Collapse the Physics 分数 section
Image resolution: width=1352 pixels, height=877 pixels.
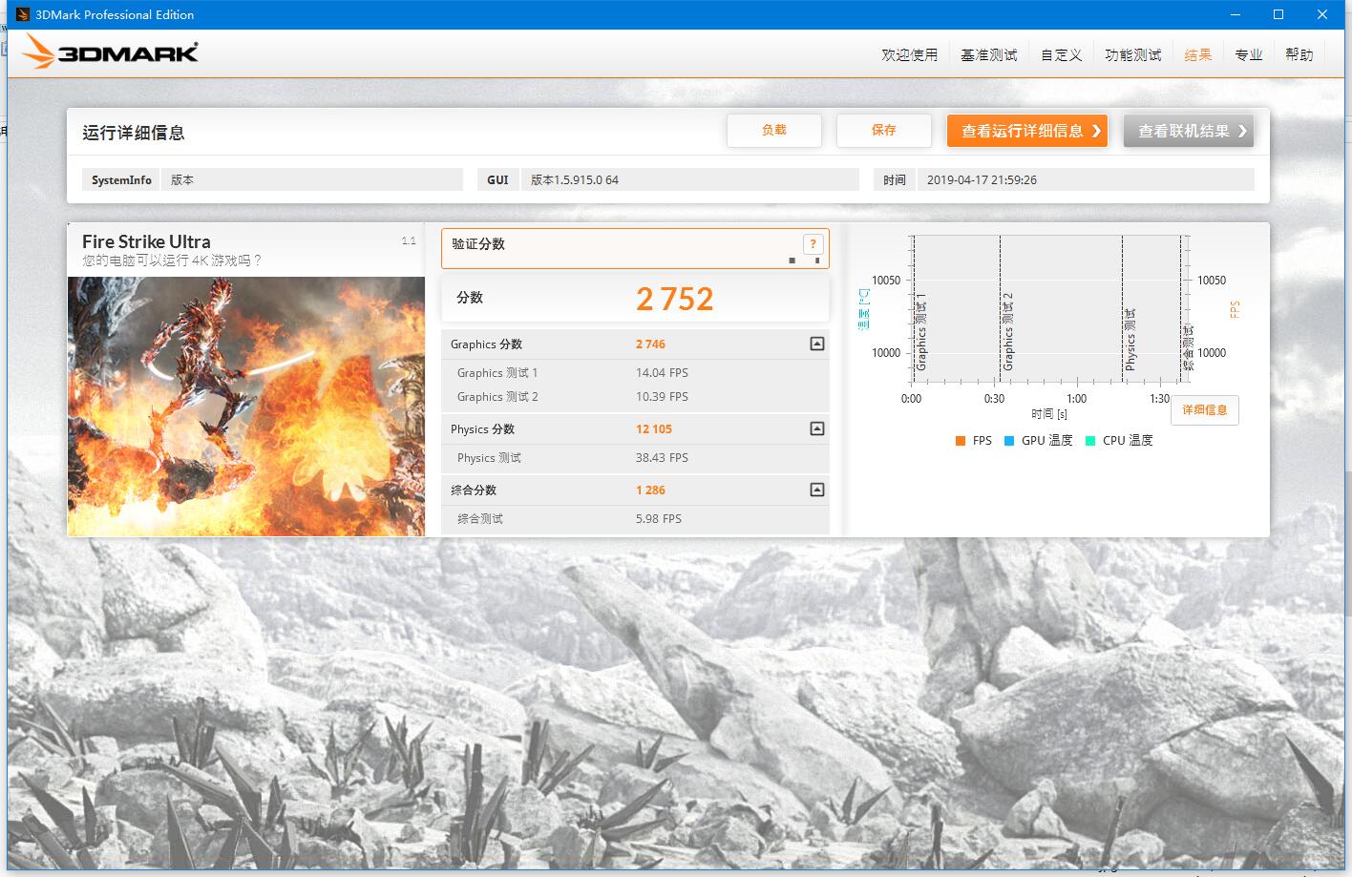[816, 428]
